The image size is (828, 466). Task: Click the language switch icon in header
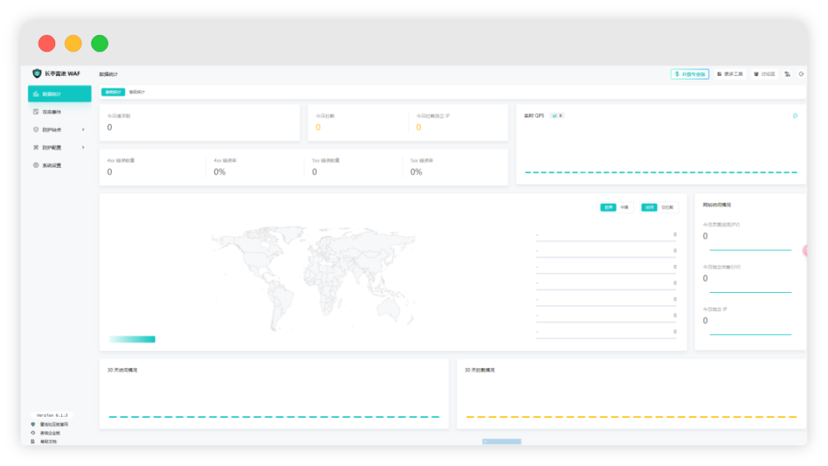pyautogui.click(x=787, y=74)
